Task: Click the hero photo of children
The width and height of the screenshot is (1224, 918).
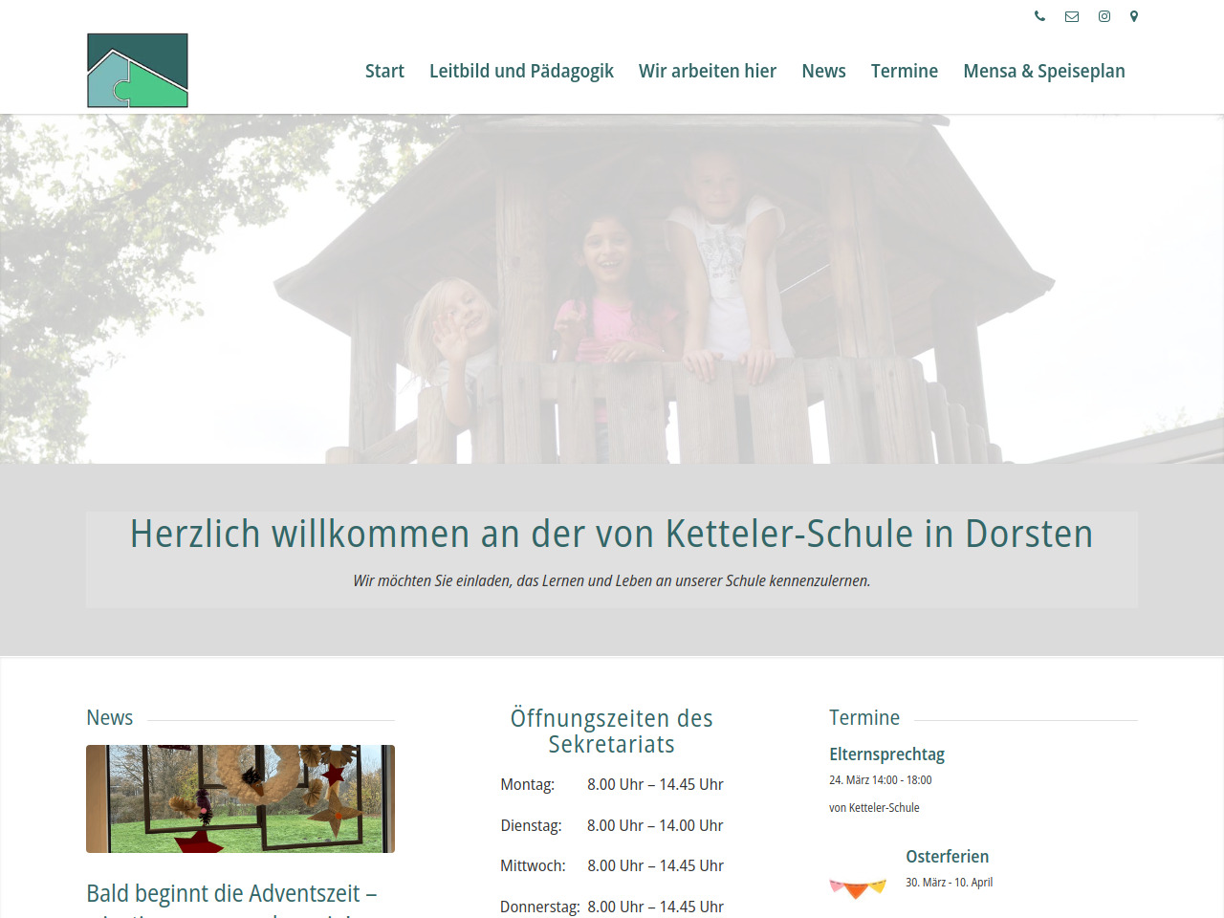Action: coord(612,289)
